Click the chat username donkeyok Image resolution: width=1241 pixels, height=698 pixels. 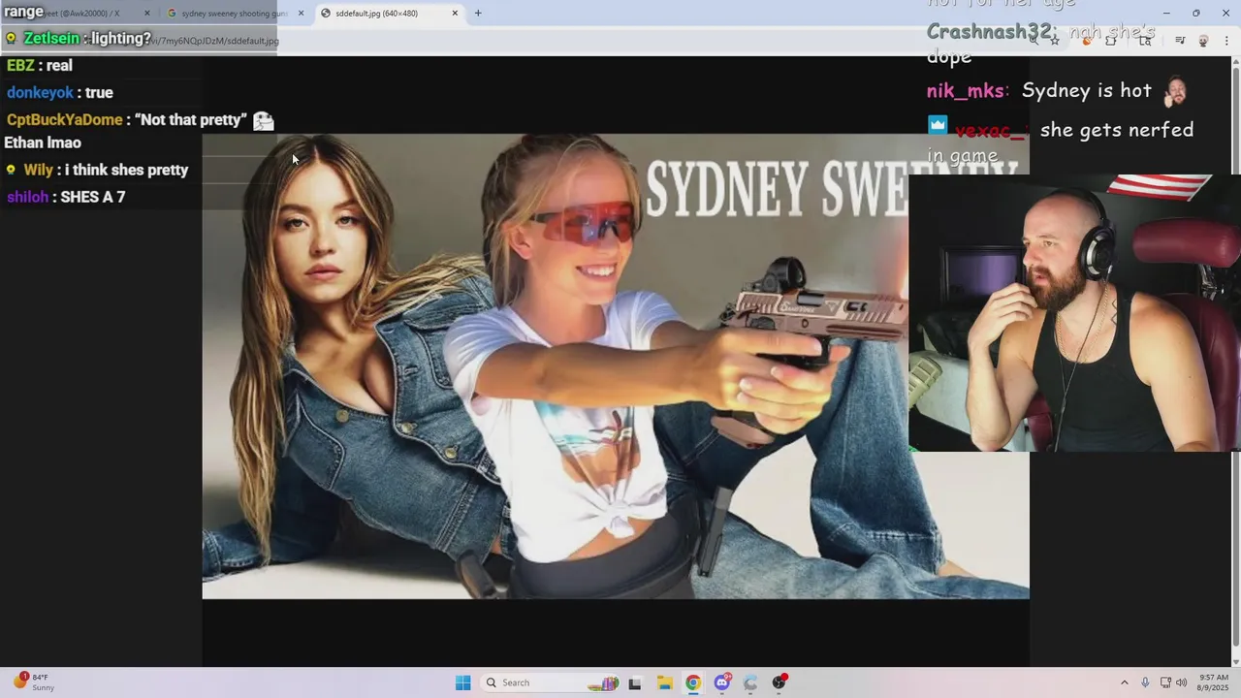(x=40, y=92)
